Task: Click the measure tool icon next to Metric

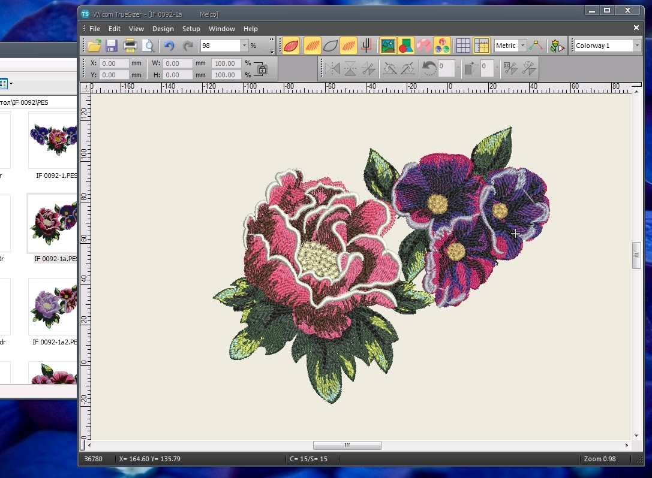Action: [536, 46]
